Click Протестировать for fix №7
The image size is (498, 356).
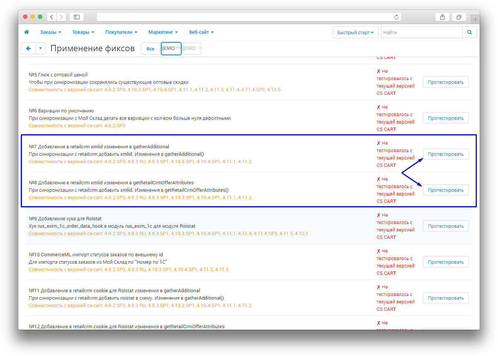pyautogui.click(x=446, y=154)
